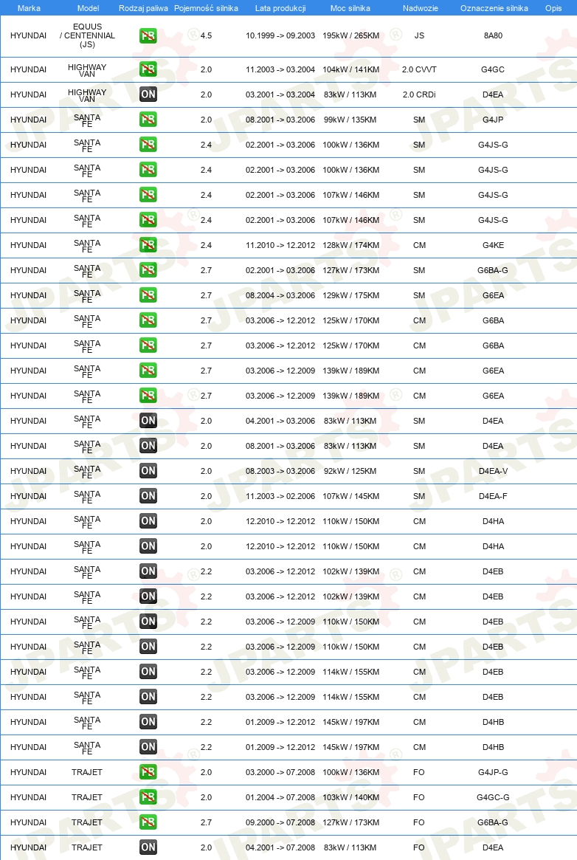The image size is (577, 860).
Task: Select the 8A80 engine code cell
Action: click(x=493, y=35)
